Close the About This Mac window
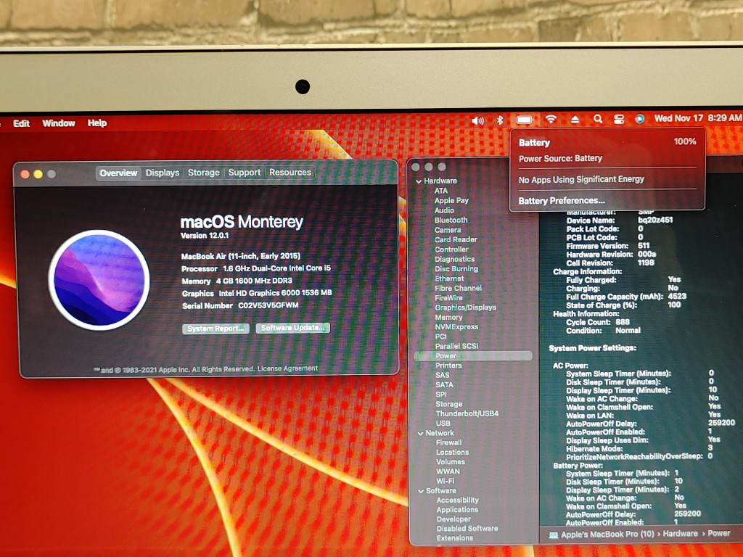 (25, 174)
